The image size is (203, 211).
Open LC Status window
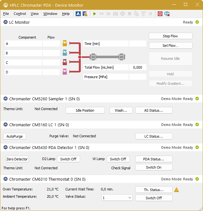[x=154, y=136]
